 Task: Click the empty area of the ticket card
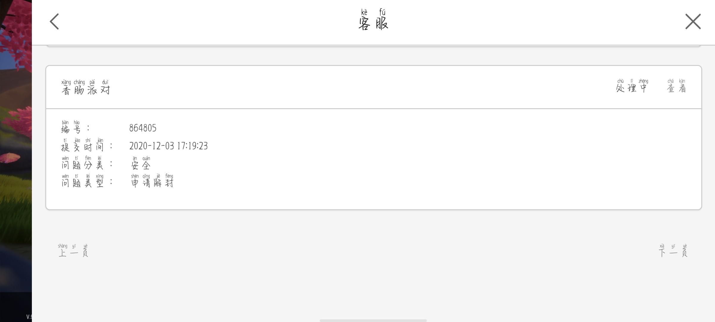click(447, 158)
